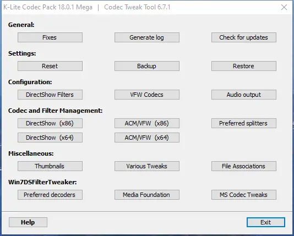Click the Generate log button

(x=147, y=37)
